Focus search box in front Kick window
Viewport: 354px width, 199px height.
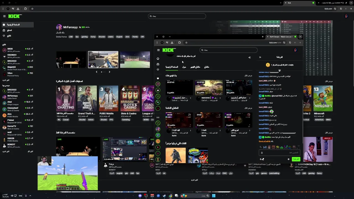click(x=228, y=50)
